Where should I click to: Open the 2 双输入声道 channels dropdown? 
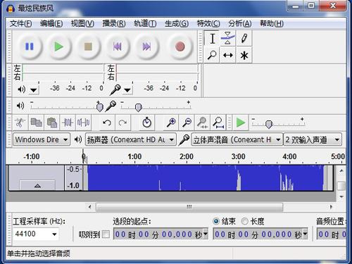pos(313,139)
